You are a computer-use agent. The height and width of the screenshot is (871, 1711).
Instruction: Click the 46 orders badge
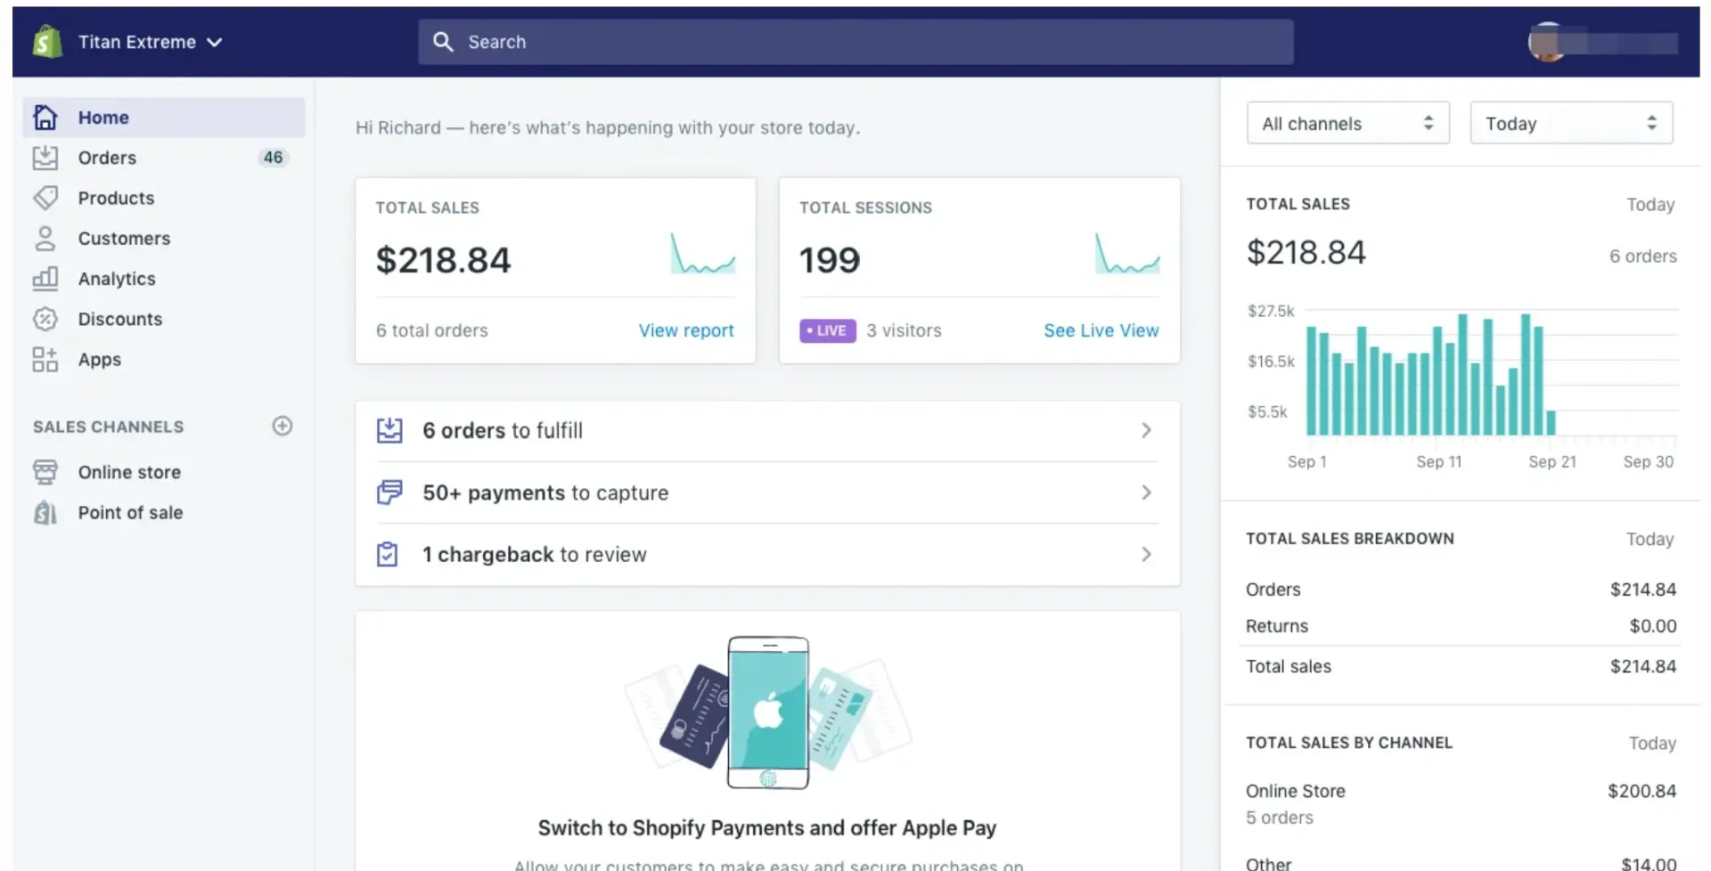[273, 158]
